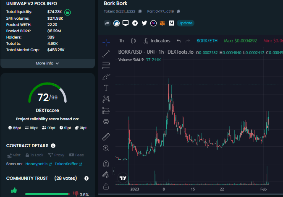283x197 pixels.
Task: Open the project website monitor icon
Action: [x=126, y=23]
